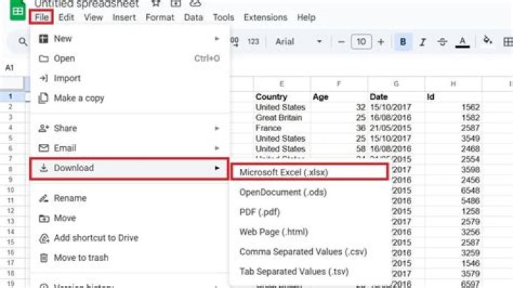This screenshot has height=288, width=513.
Task: Open the Format menu
Action: pos(160,17)
